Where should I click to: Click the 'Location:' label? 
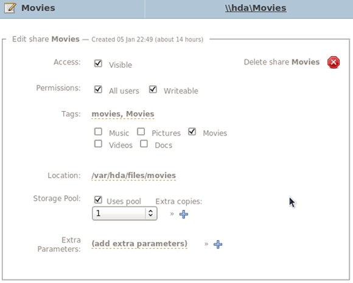64,176
